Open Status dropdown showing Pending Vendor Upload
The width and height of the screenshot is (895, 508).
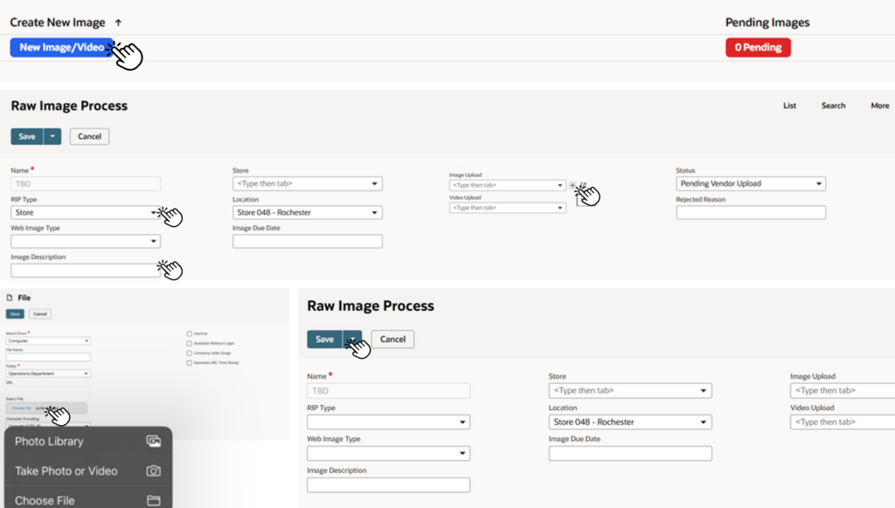pyautogui.click(x=751, y=183)
